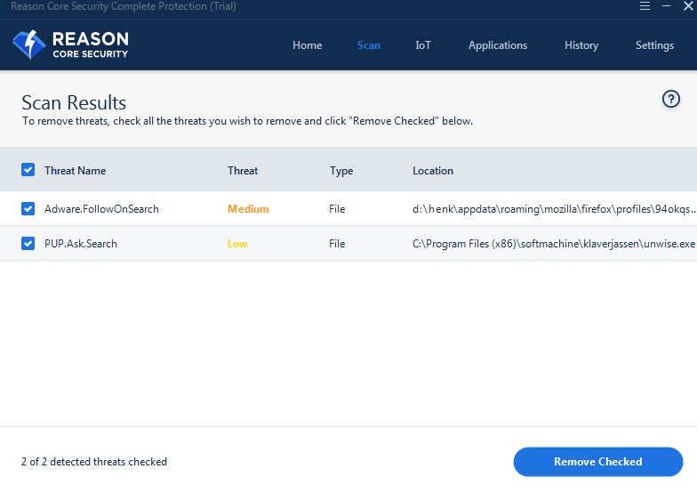Select the PUP.Ask.Search threat name
697x493 pixels.
point(80,244)
